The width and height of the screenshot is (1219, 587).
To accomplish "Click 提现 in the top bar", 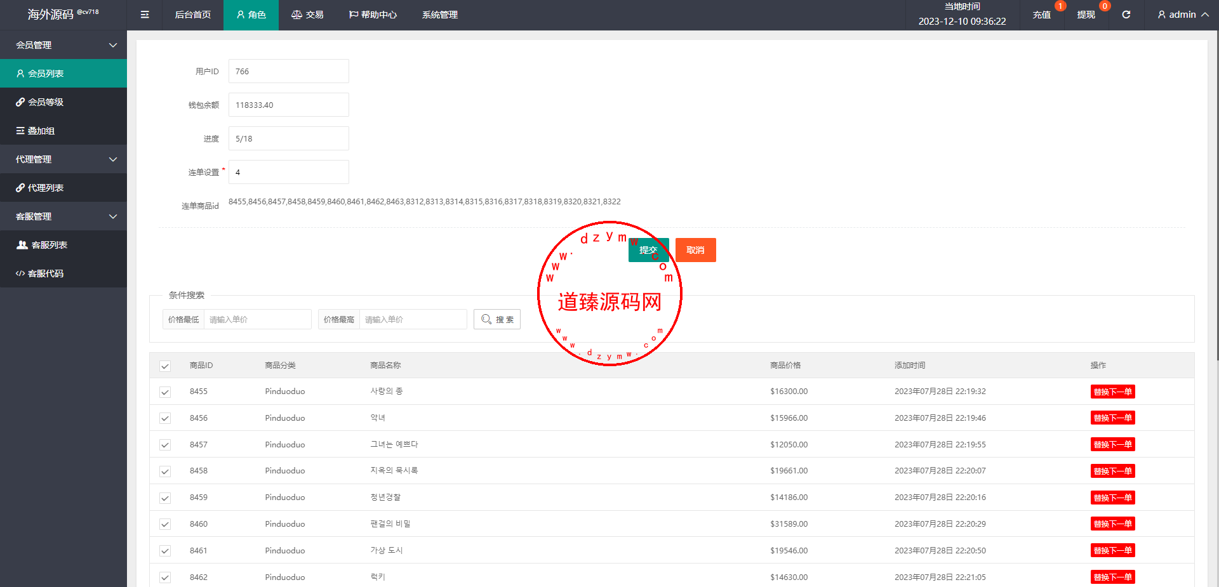I will pyautogui.click(x=1086, y=15).
